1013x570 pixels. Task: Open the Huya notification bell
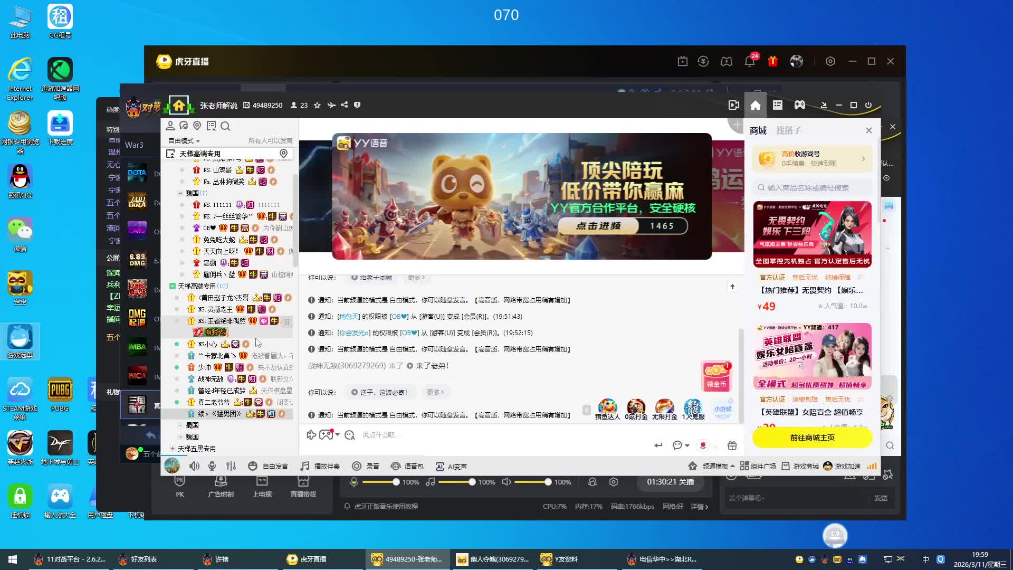749,62
